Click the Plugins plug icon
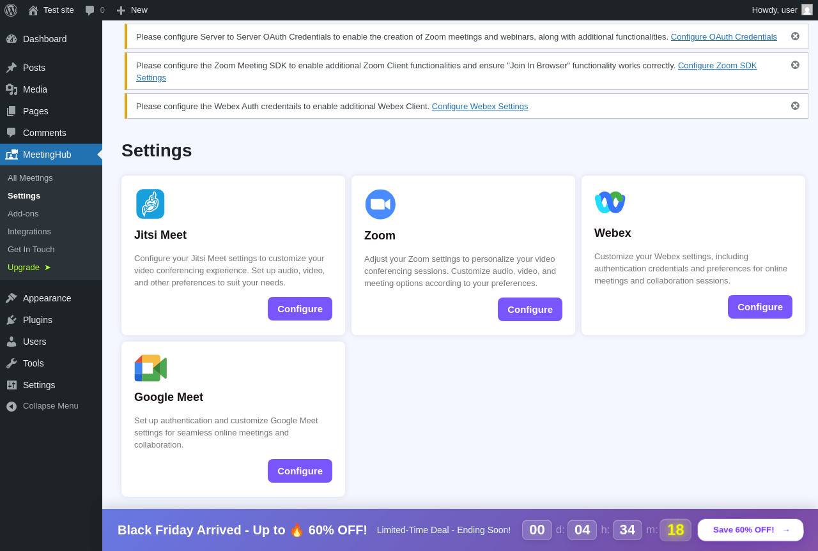 (x=12, y=320)
